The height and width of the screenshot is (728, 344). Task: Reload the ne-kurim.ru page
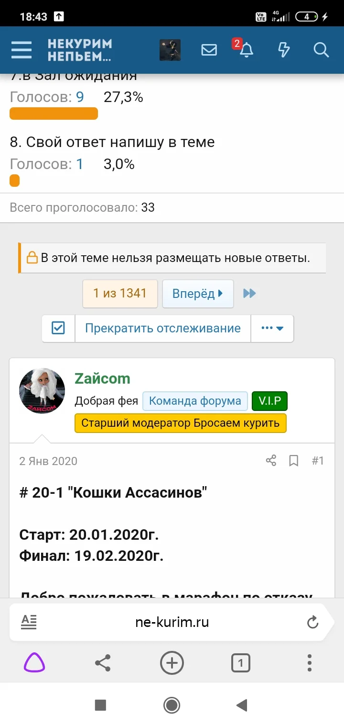[313, 622]
